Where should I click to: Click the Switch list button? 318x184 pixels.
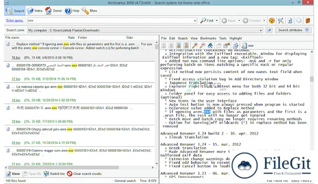point(54,174)
